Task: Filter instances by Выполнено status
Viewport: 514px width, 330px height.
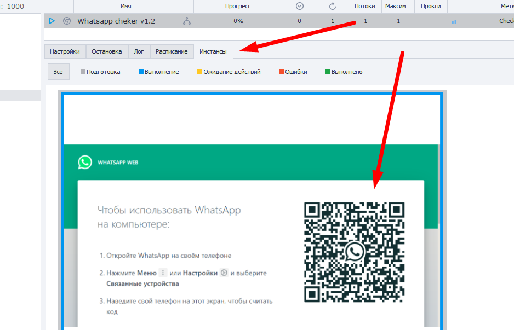Action: pyautogui.click(x=344, y=72)
